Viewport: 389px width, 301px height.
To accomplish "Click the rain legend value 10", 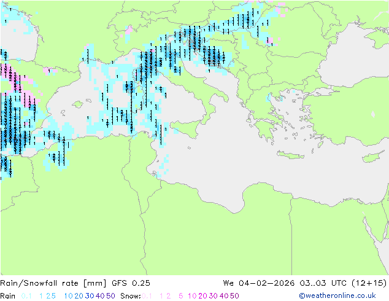I will 69,296.
